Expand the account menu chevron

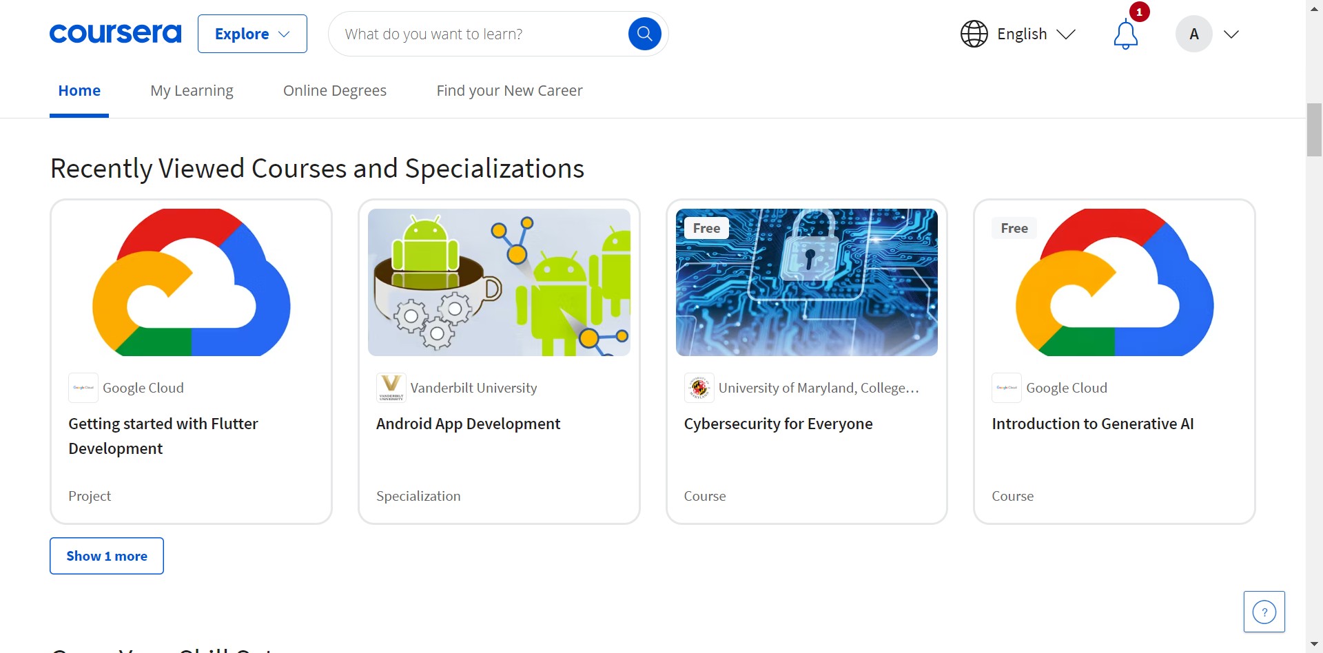click(1231, 34)
